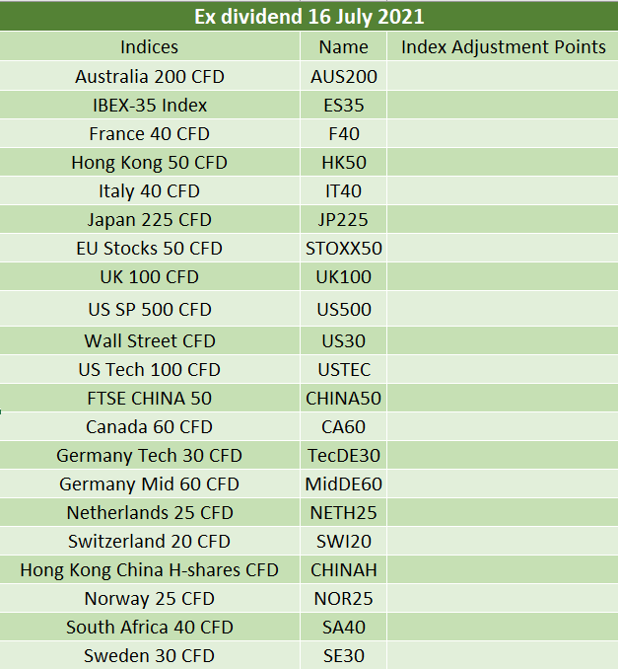Click the empty adjustment points cell for SE30
The height and width of the screenshot is (669, 618).
tap(504, 655)
